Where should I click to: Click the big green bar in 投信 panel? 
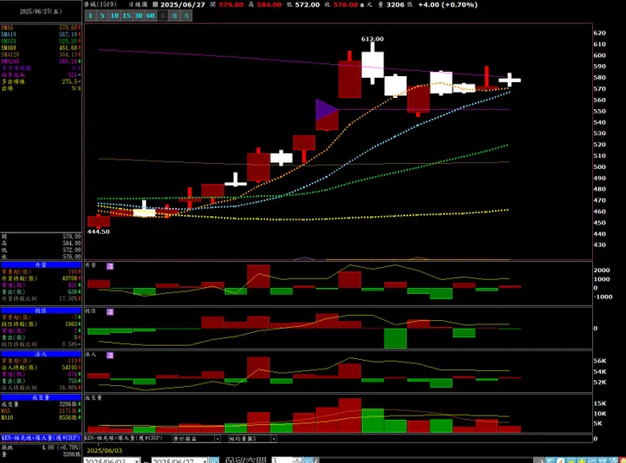(395, 339)
